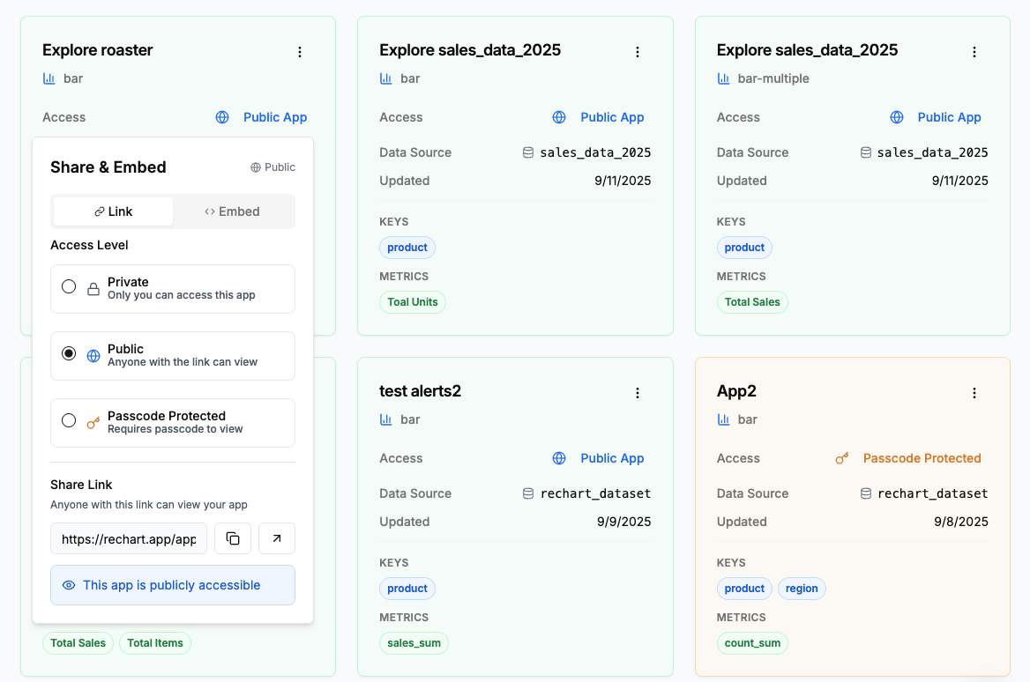Open share link in new tab

[277, 538]
